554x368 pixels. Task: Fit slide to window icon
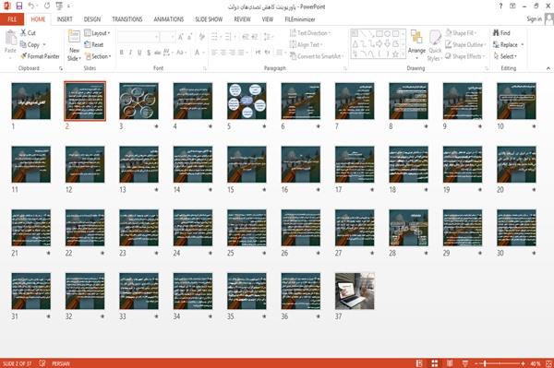tap(548, 363)
